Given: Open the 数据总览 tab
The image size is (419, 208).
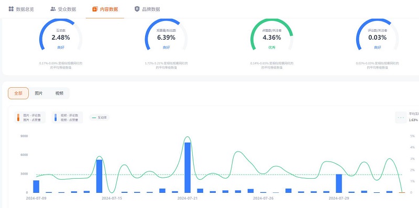Looking at the screenshot, I should click(21, 9).
